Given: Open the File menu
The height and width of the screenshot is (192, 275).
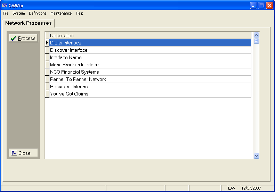Looking at the screenshot, I should (6, 13).
